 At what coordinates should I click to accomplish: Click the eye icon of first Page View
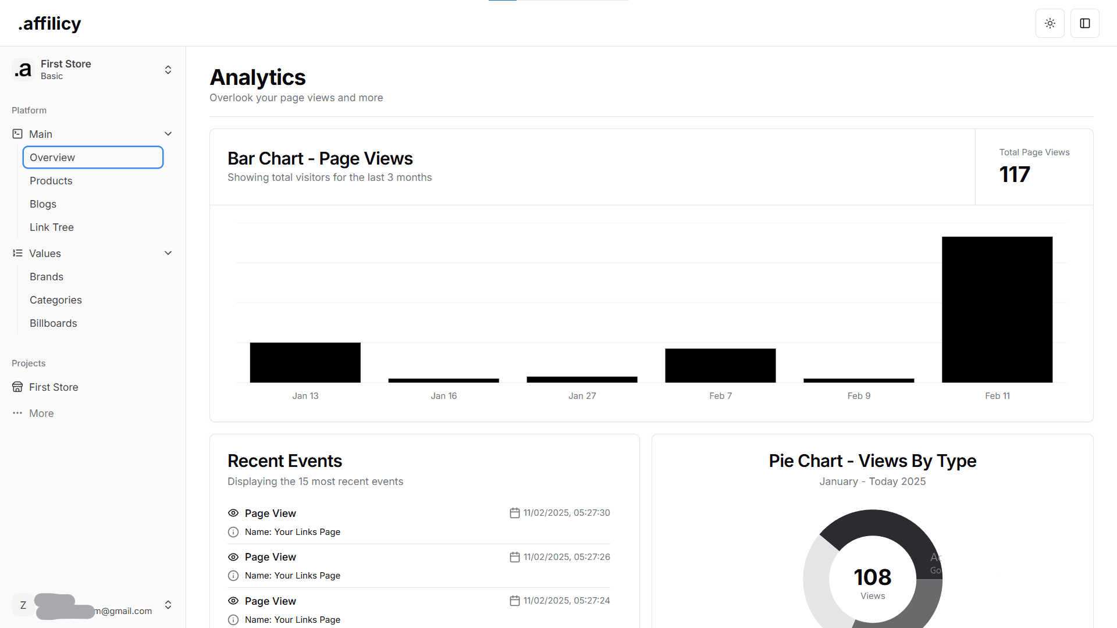tap(233, 513)
